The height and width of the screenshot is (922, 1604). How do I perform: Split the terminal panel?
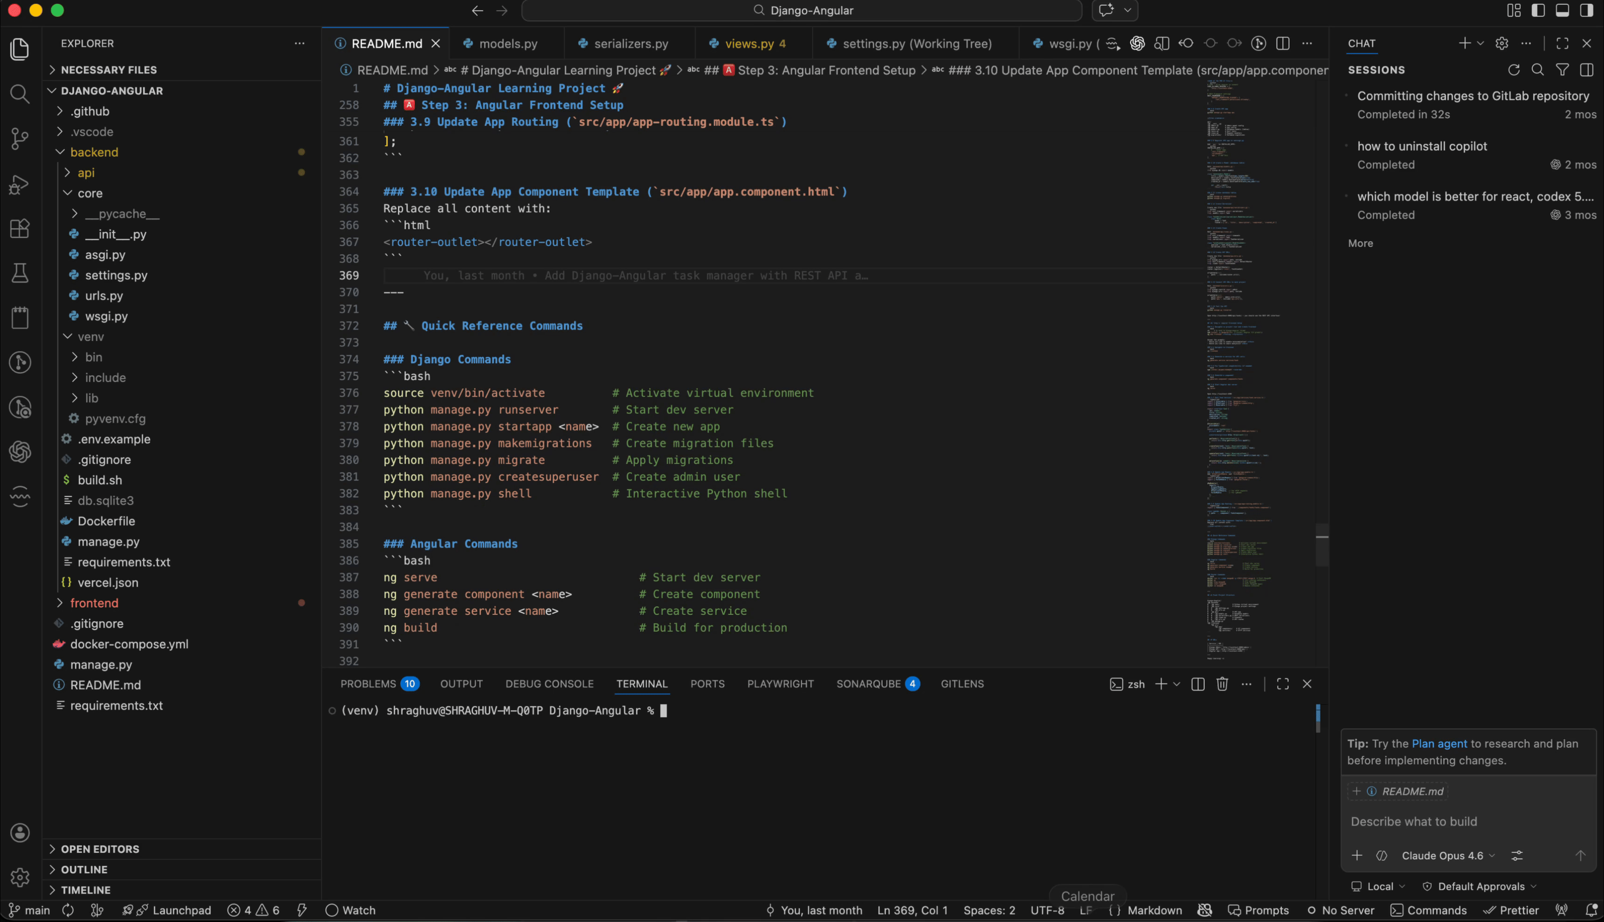[1197, 684]
